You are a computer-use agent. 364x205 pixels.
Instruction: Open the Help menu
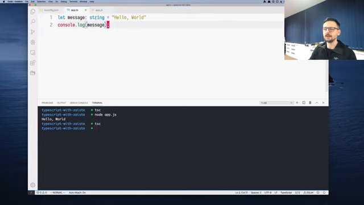click(92, 2)
